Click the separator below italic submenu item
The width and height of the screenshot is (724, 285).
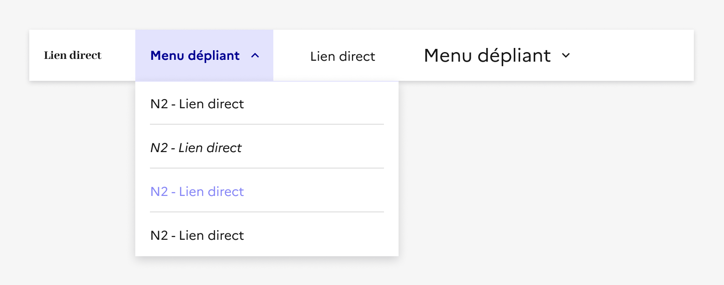(267, 168)
